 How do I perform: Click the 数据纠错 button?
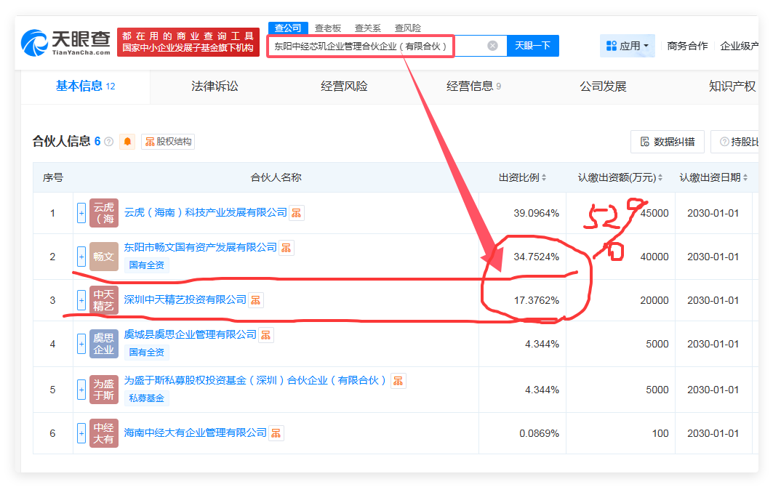[x=668, y=142]
